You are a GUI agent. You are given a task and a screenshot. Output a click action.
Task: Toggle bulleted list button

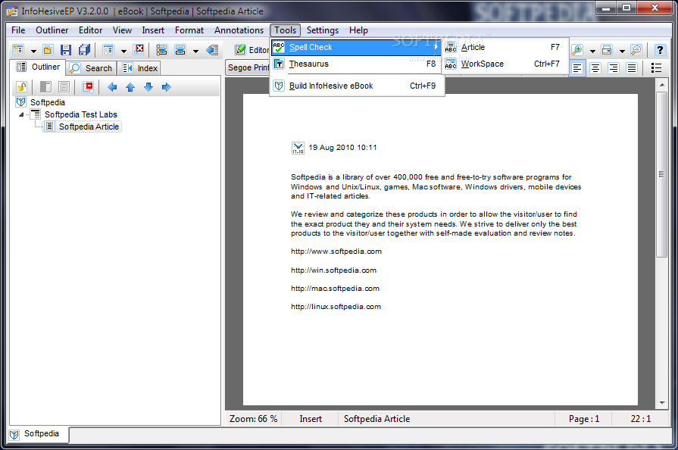pyautogui.click(x=656, y=68)
